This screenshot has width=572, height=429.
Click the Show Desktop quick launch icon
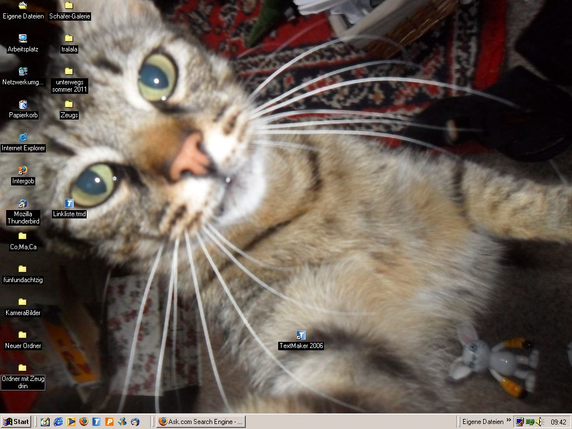[x=45, y=422]
